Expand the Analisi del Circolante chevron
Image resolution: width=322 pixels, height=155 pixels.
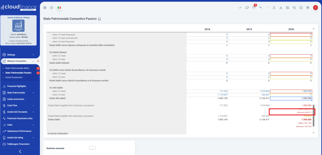tap(33, 112)
